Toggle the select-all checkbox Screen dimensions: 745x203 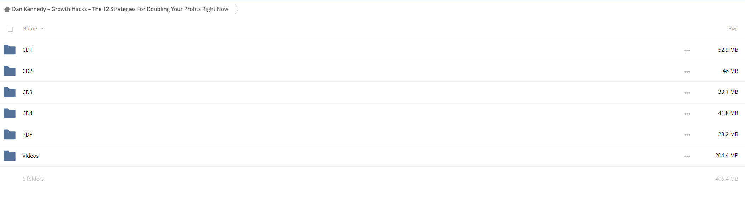pos(11,29)
